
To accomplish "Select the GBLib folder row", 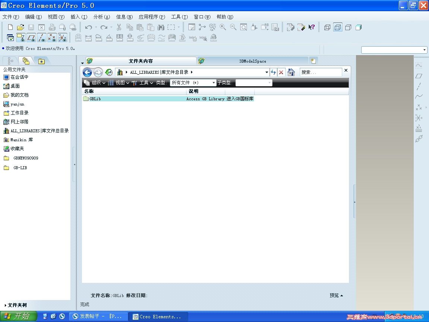I will [x=168, y=98].
